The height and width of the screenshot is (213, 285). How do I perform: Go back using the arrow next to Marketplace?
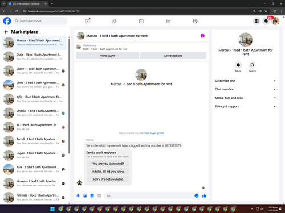click(x=6, y=32)
